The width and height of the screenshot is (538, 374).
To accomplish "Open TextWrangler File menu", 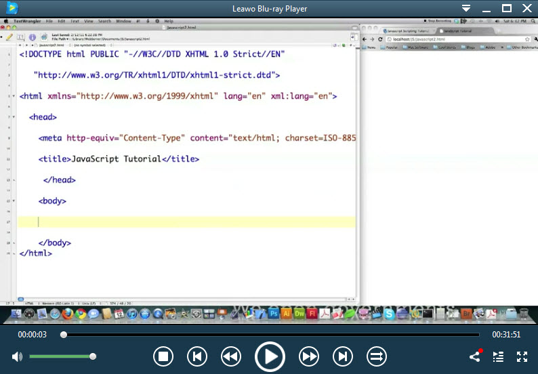I will (49, 21).
